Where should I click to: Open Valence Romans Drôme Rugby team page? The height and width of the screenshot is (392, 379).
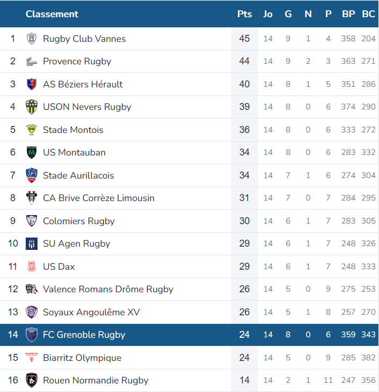coord(108,289)
